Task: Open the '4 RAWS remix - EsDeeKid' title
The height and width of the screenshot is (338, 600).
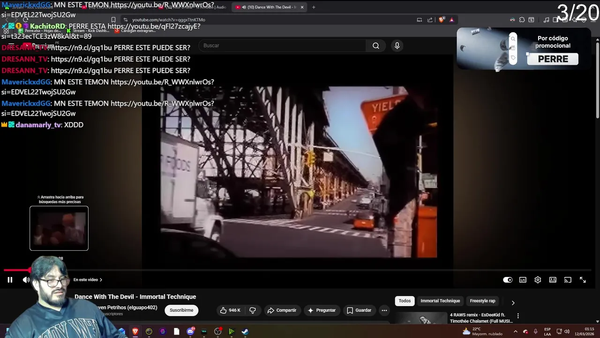Action: tap(481, 318)
